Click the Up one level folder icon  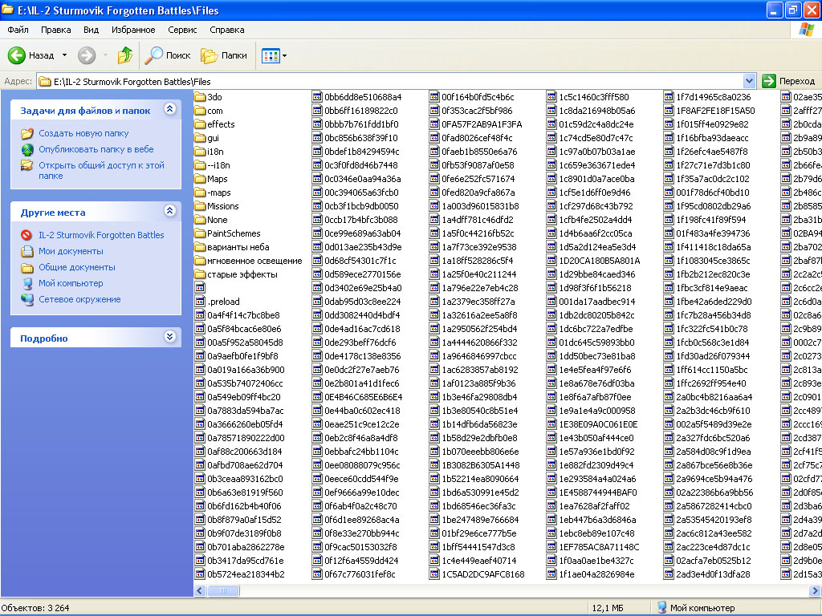pos(124,55)
